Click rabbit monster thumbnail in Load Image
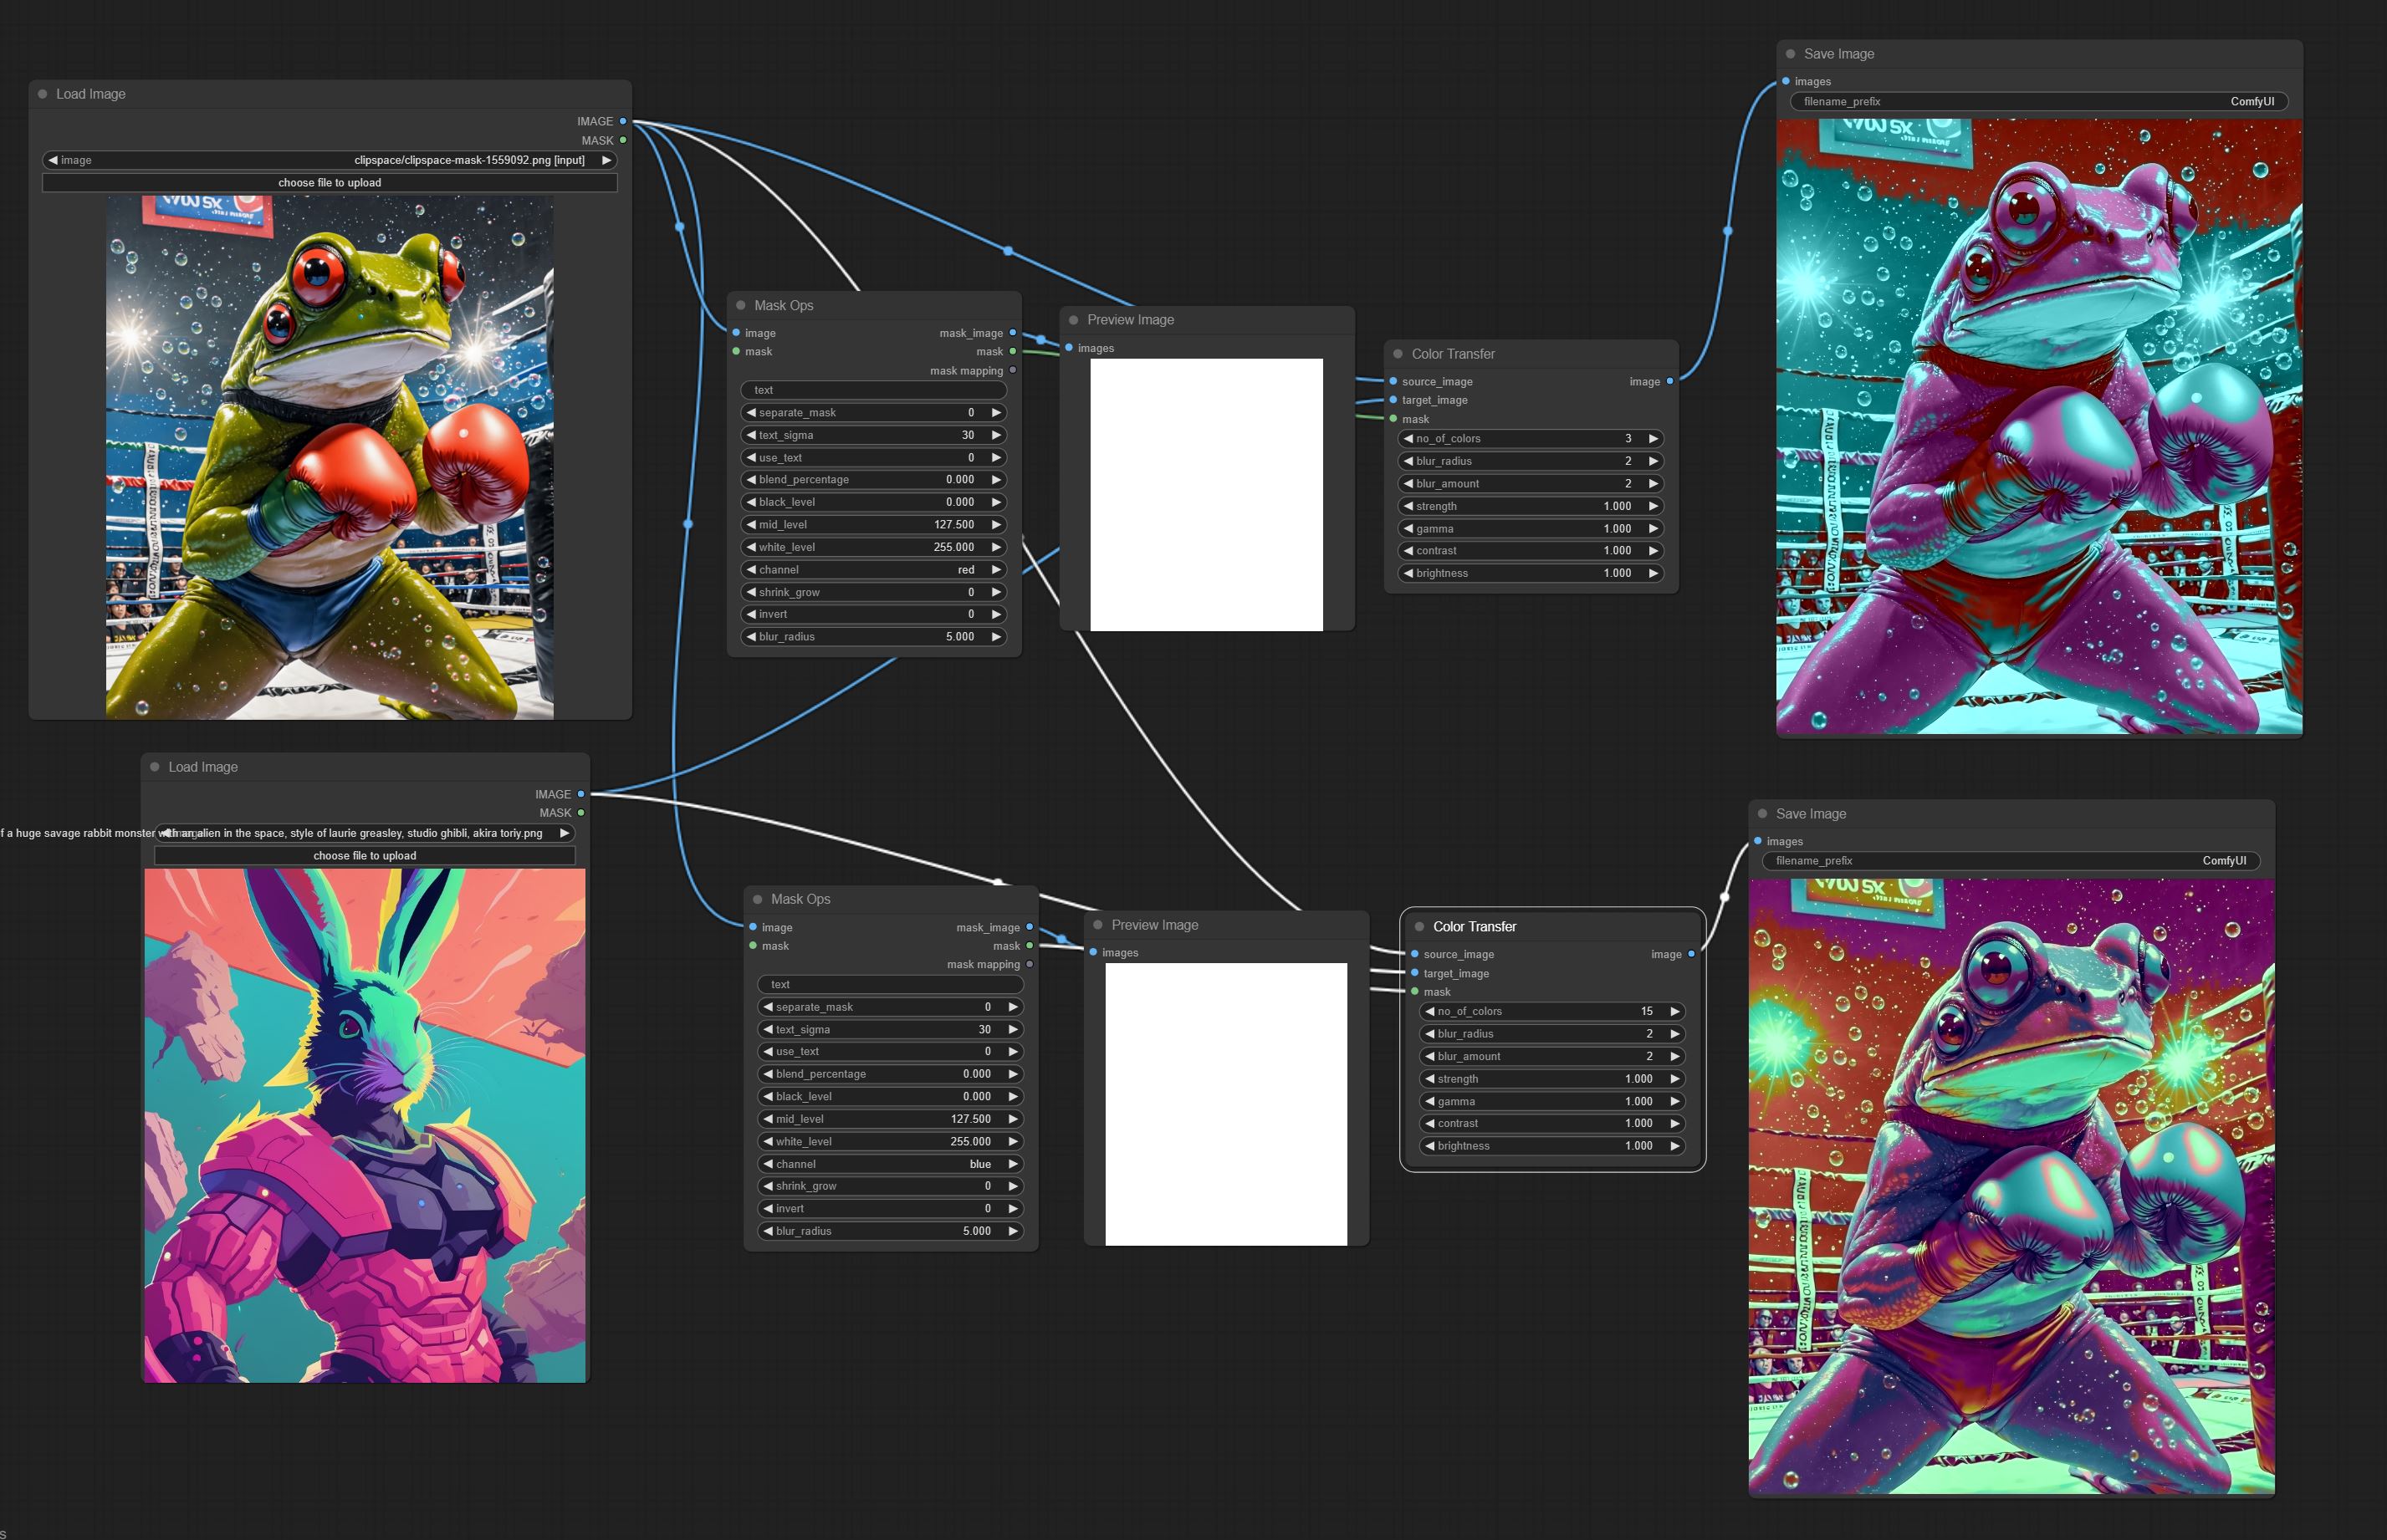Screen dimensions: 2387x1540 pyautogui.click(x=364, y=1126)
